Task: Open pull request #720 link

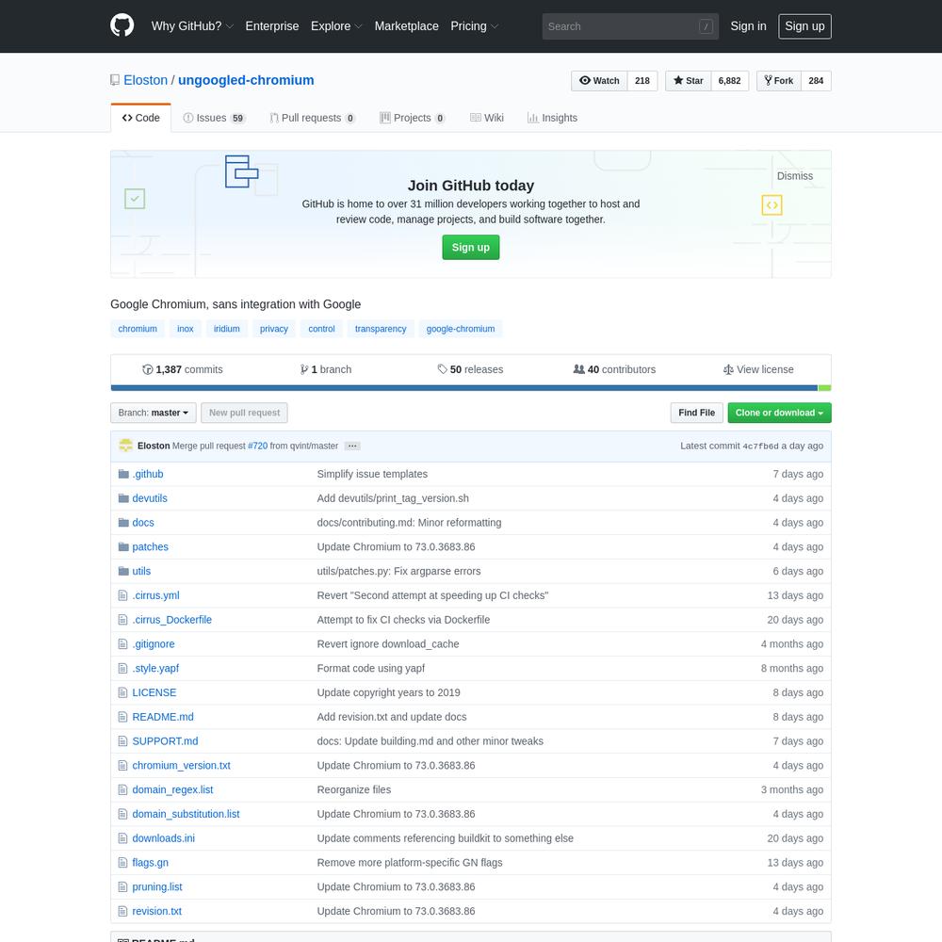Action: pos(258,446)
